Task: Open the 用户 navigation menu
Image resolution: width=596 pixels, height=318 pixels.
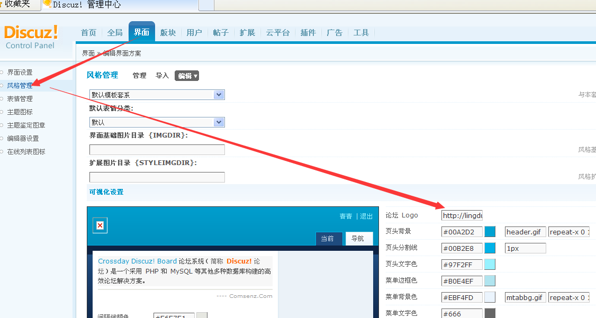Action: [194, 33]
